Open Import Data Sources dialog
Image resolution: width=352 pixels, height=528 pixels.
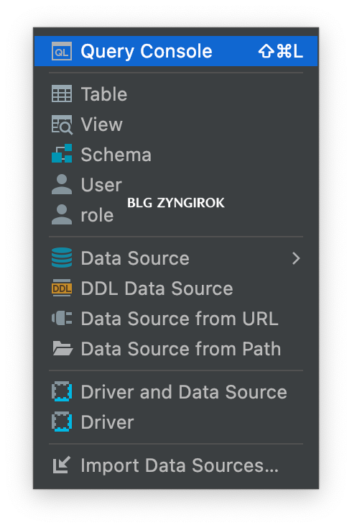(x=176, y=465)
